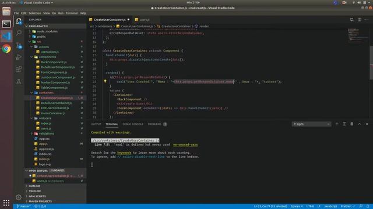Open Google Chrome from dock
Screen dimensions: 373x209
tap(6, 49)
